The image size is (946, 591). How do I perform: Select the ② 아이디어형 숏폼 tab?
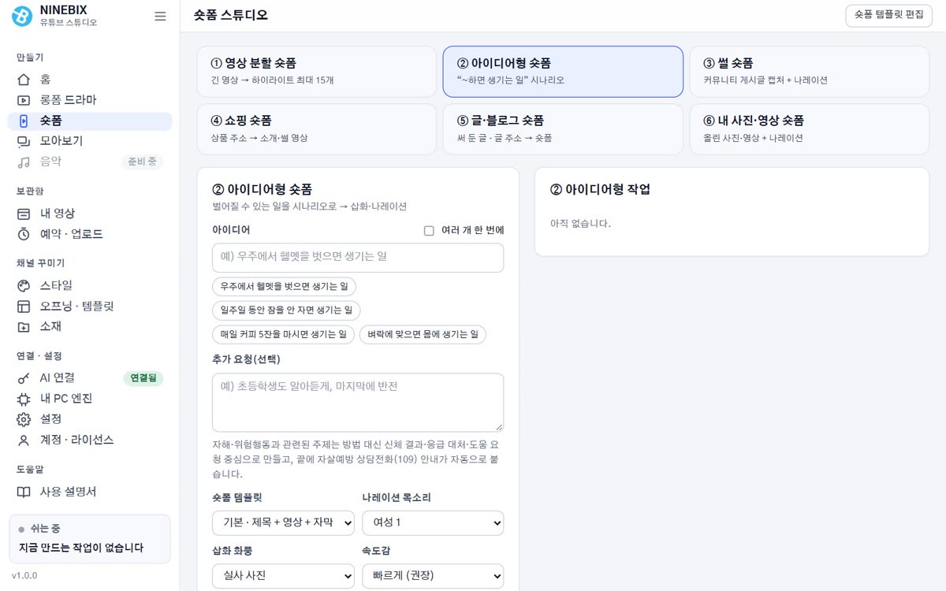pyautogui.click(x=563, y=71)
